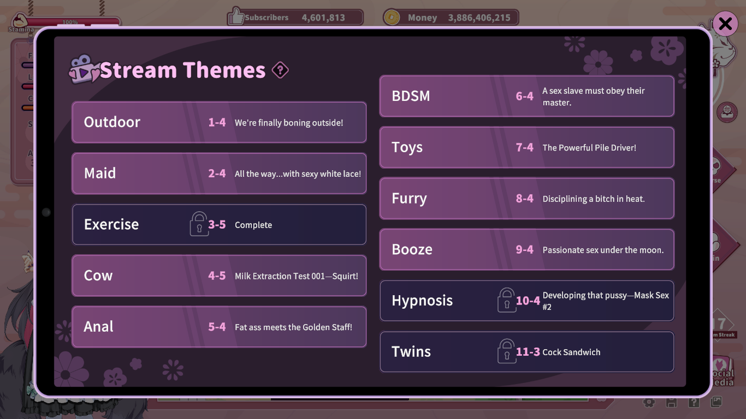Click the Money coin icon
This screenshot has height=419, width=746.
click(391, 17)
